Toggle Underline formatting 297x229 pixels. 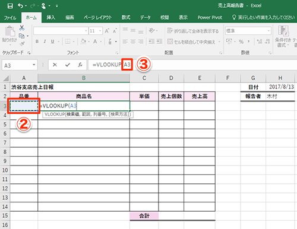coord(52,42)
